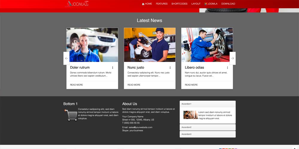Click the next arrow of the news carousel
Image resolution: width=299 pixels, height=149 pixels.
point(232,58)
